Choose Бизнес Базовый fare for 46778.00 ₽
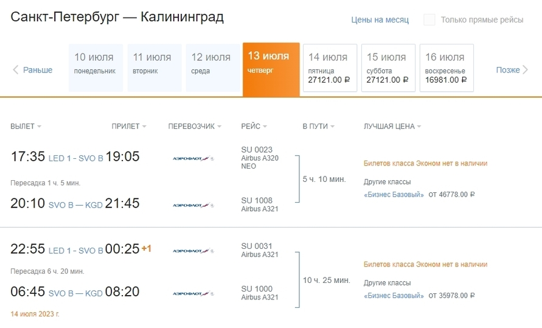Screen dimensions: 542x328 coord(394,195)
